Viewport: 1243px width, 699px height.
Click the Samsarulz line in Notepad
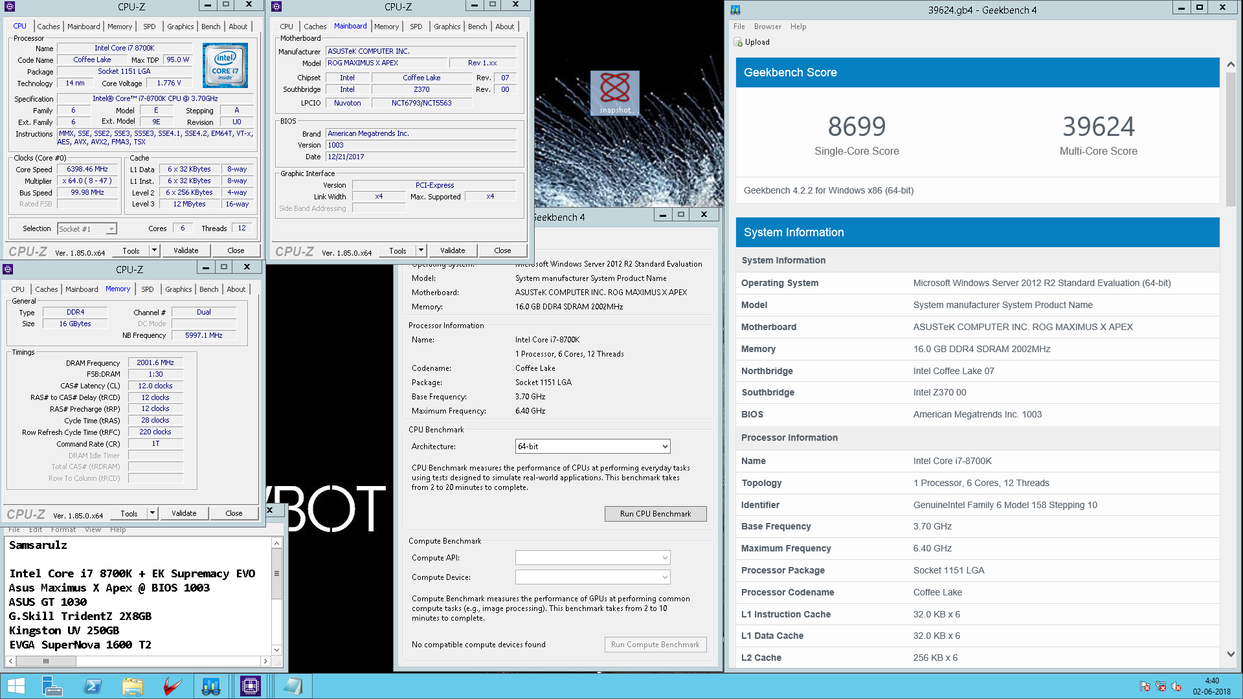pyautogui.click(x=38, y=545)
